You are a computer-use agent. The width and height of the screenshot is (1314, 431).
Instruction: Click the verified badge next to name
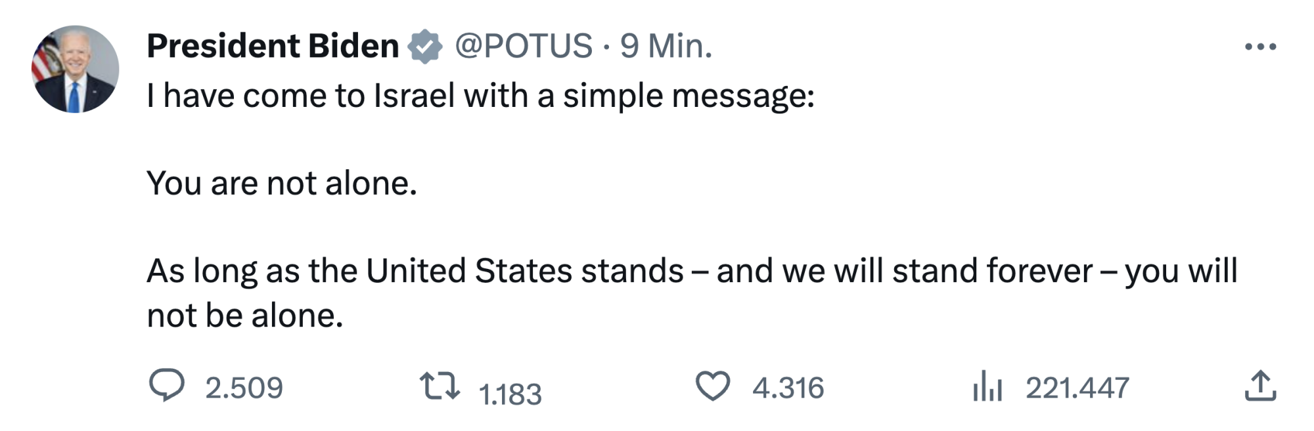425,47
